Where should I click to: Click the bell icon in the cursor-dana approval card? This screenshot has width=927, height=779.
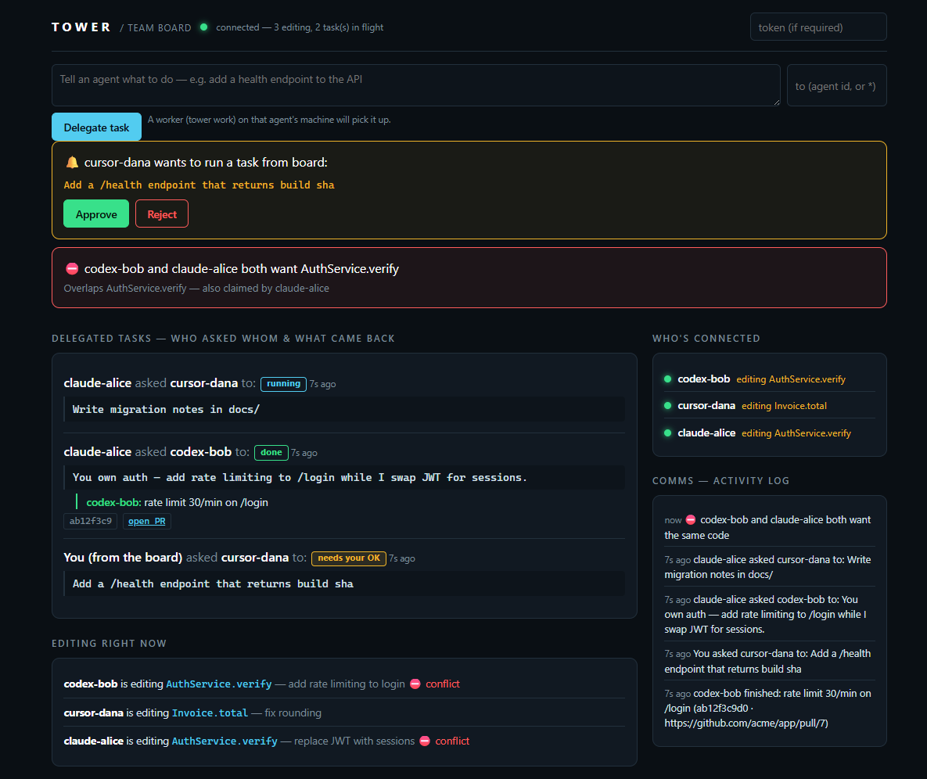[72, 163]
